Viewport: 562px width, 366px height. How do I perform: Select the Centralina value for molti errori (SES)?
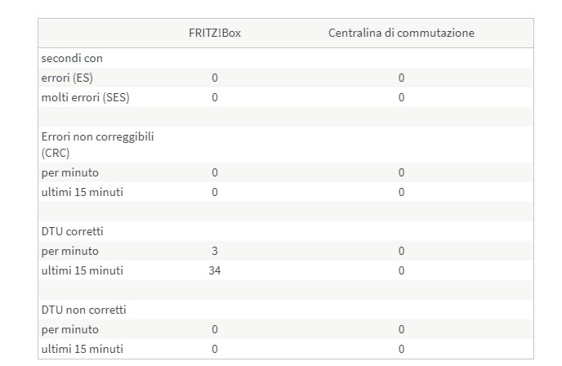point(401,98)
